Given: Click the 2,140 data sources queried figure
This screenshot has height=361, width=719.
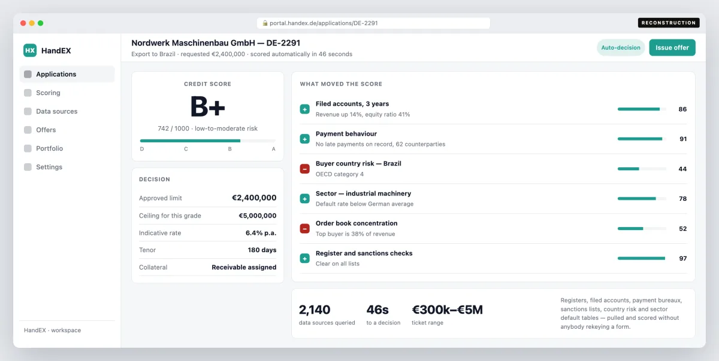Looking at the screenshot, I should point(315,310).
